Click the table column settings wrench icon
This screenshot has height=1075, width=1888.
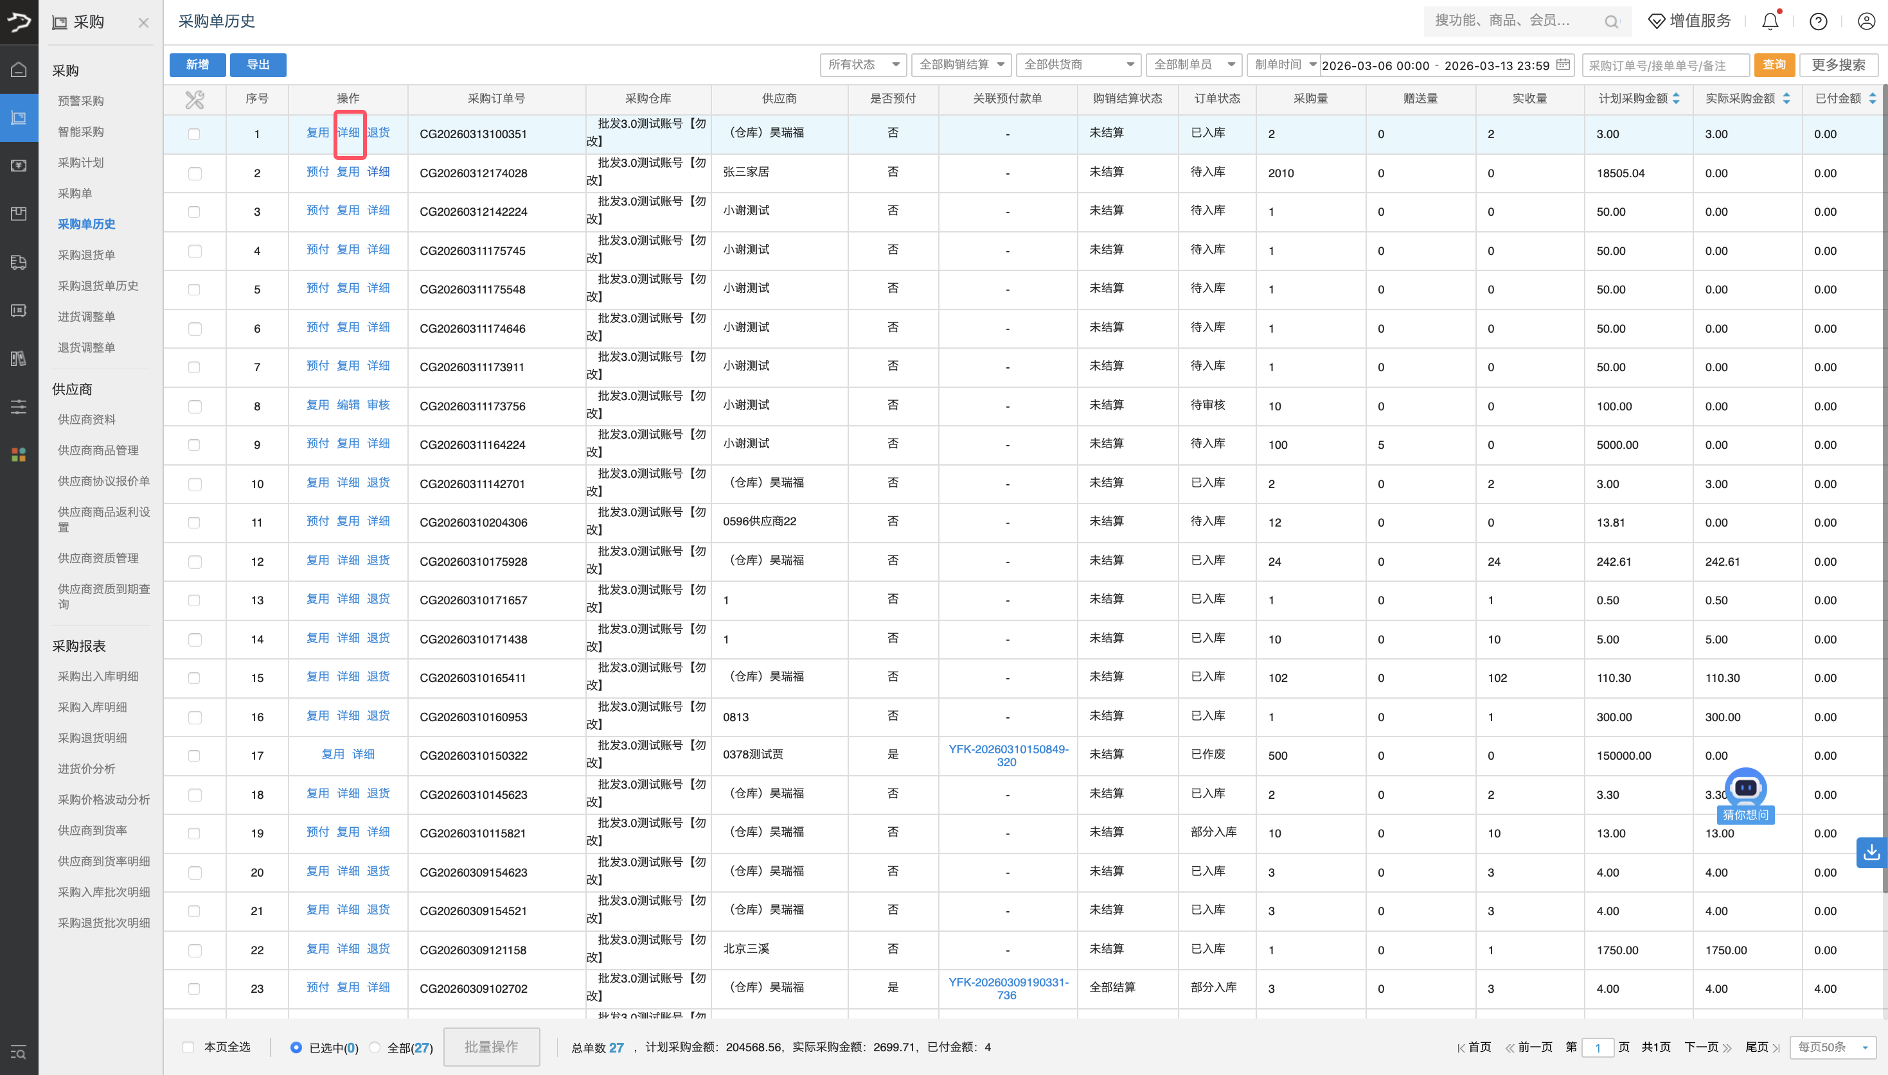[194, 99]
